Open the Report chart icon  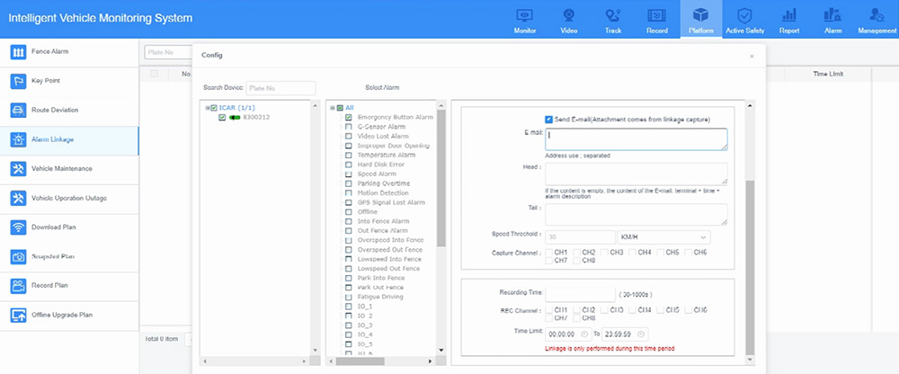click(x=789, y=15)
